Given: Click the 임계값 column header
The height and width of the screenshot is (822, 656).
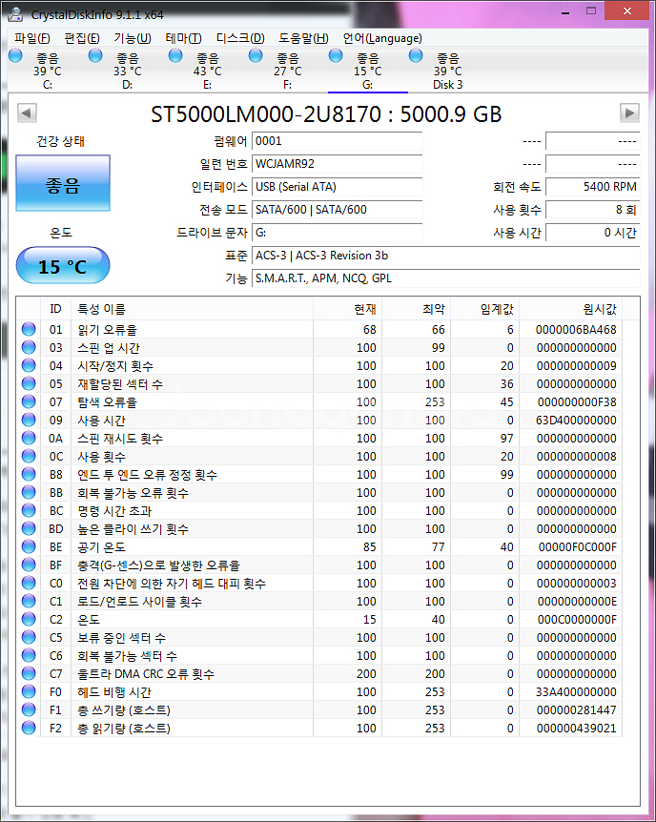Looking at the screenshot, I should click(485, 309).
